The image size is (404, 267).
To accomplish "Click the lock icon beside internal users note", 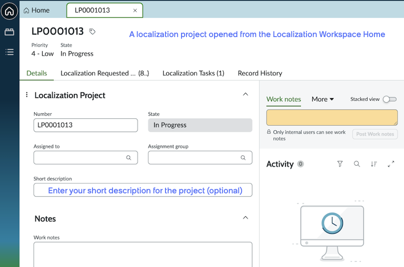I will click(x=268, y=132).
